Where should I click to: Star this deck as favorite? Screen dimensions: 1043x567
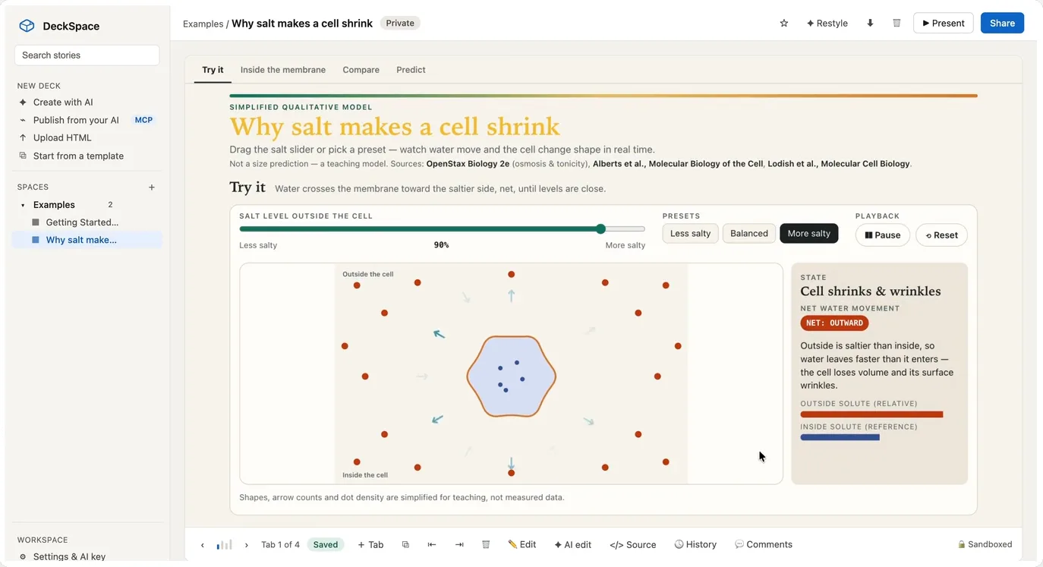coord(784,24)
